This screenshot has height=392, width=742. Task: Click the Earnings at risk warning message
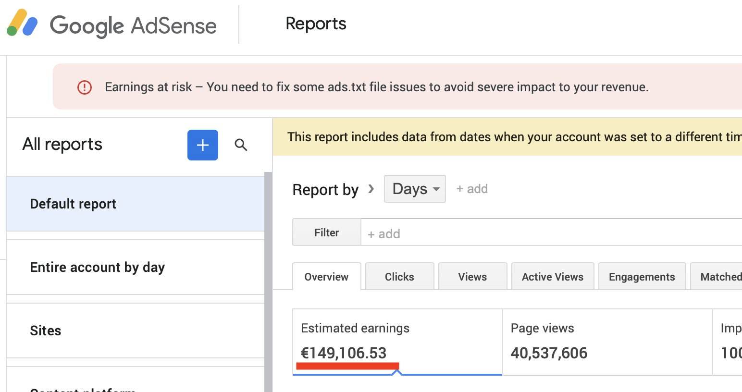coord(377,87)
